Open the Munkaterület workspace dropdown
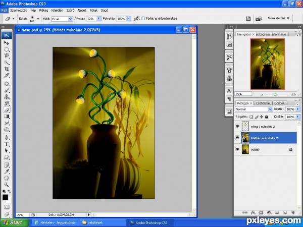 278,18
